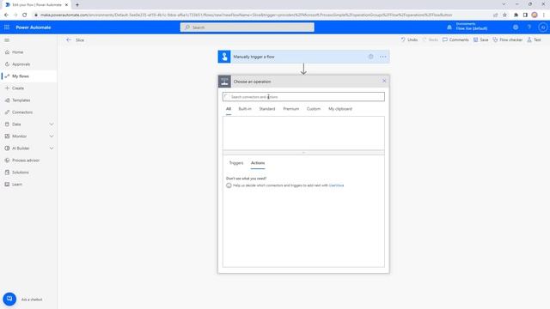Click the browser reload button
This screenshot has width=550, height=309.
[25, 15]
